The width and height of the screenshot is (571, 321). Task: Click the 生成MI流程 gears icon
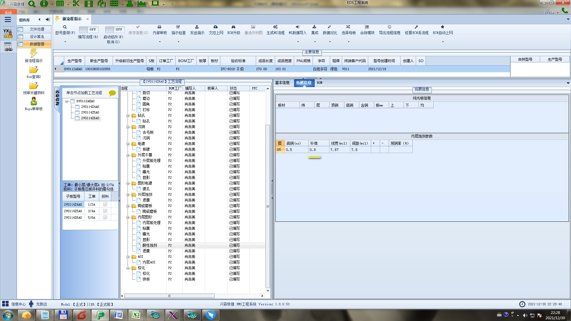click(x=275, y=27)
